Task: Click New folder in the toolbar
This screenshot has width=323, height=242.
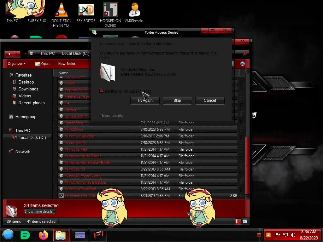Action: (67, 64)
